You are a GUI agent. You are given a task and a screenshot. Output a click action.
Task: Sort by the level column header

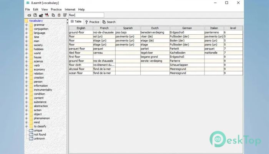tap(233, 28)
